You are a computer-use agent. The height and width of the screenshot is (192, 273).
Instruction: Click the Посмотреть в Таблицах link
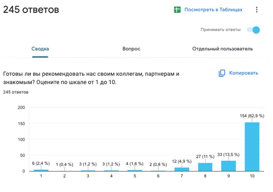(x=213, y=9)
